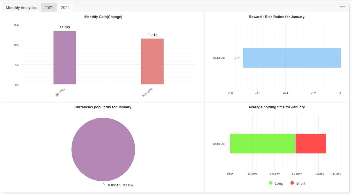
Task: Click the green Long legend dot
Action: point(271,183)
